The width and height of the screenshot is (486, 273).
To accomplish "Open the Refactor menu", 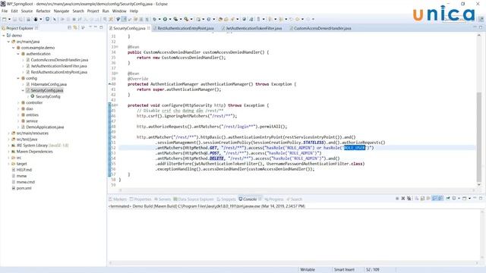I will click(43, 11).
